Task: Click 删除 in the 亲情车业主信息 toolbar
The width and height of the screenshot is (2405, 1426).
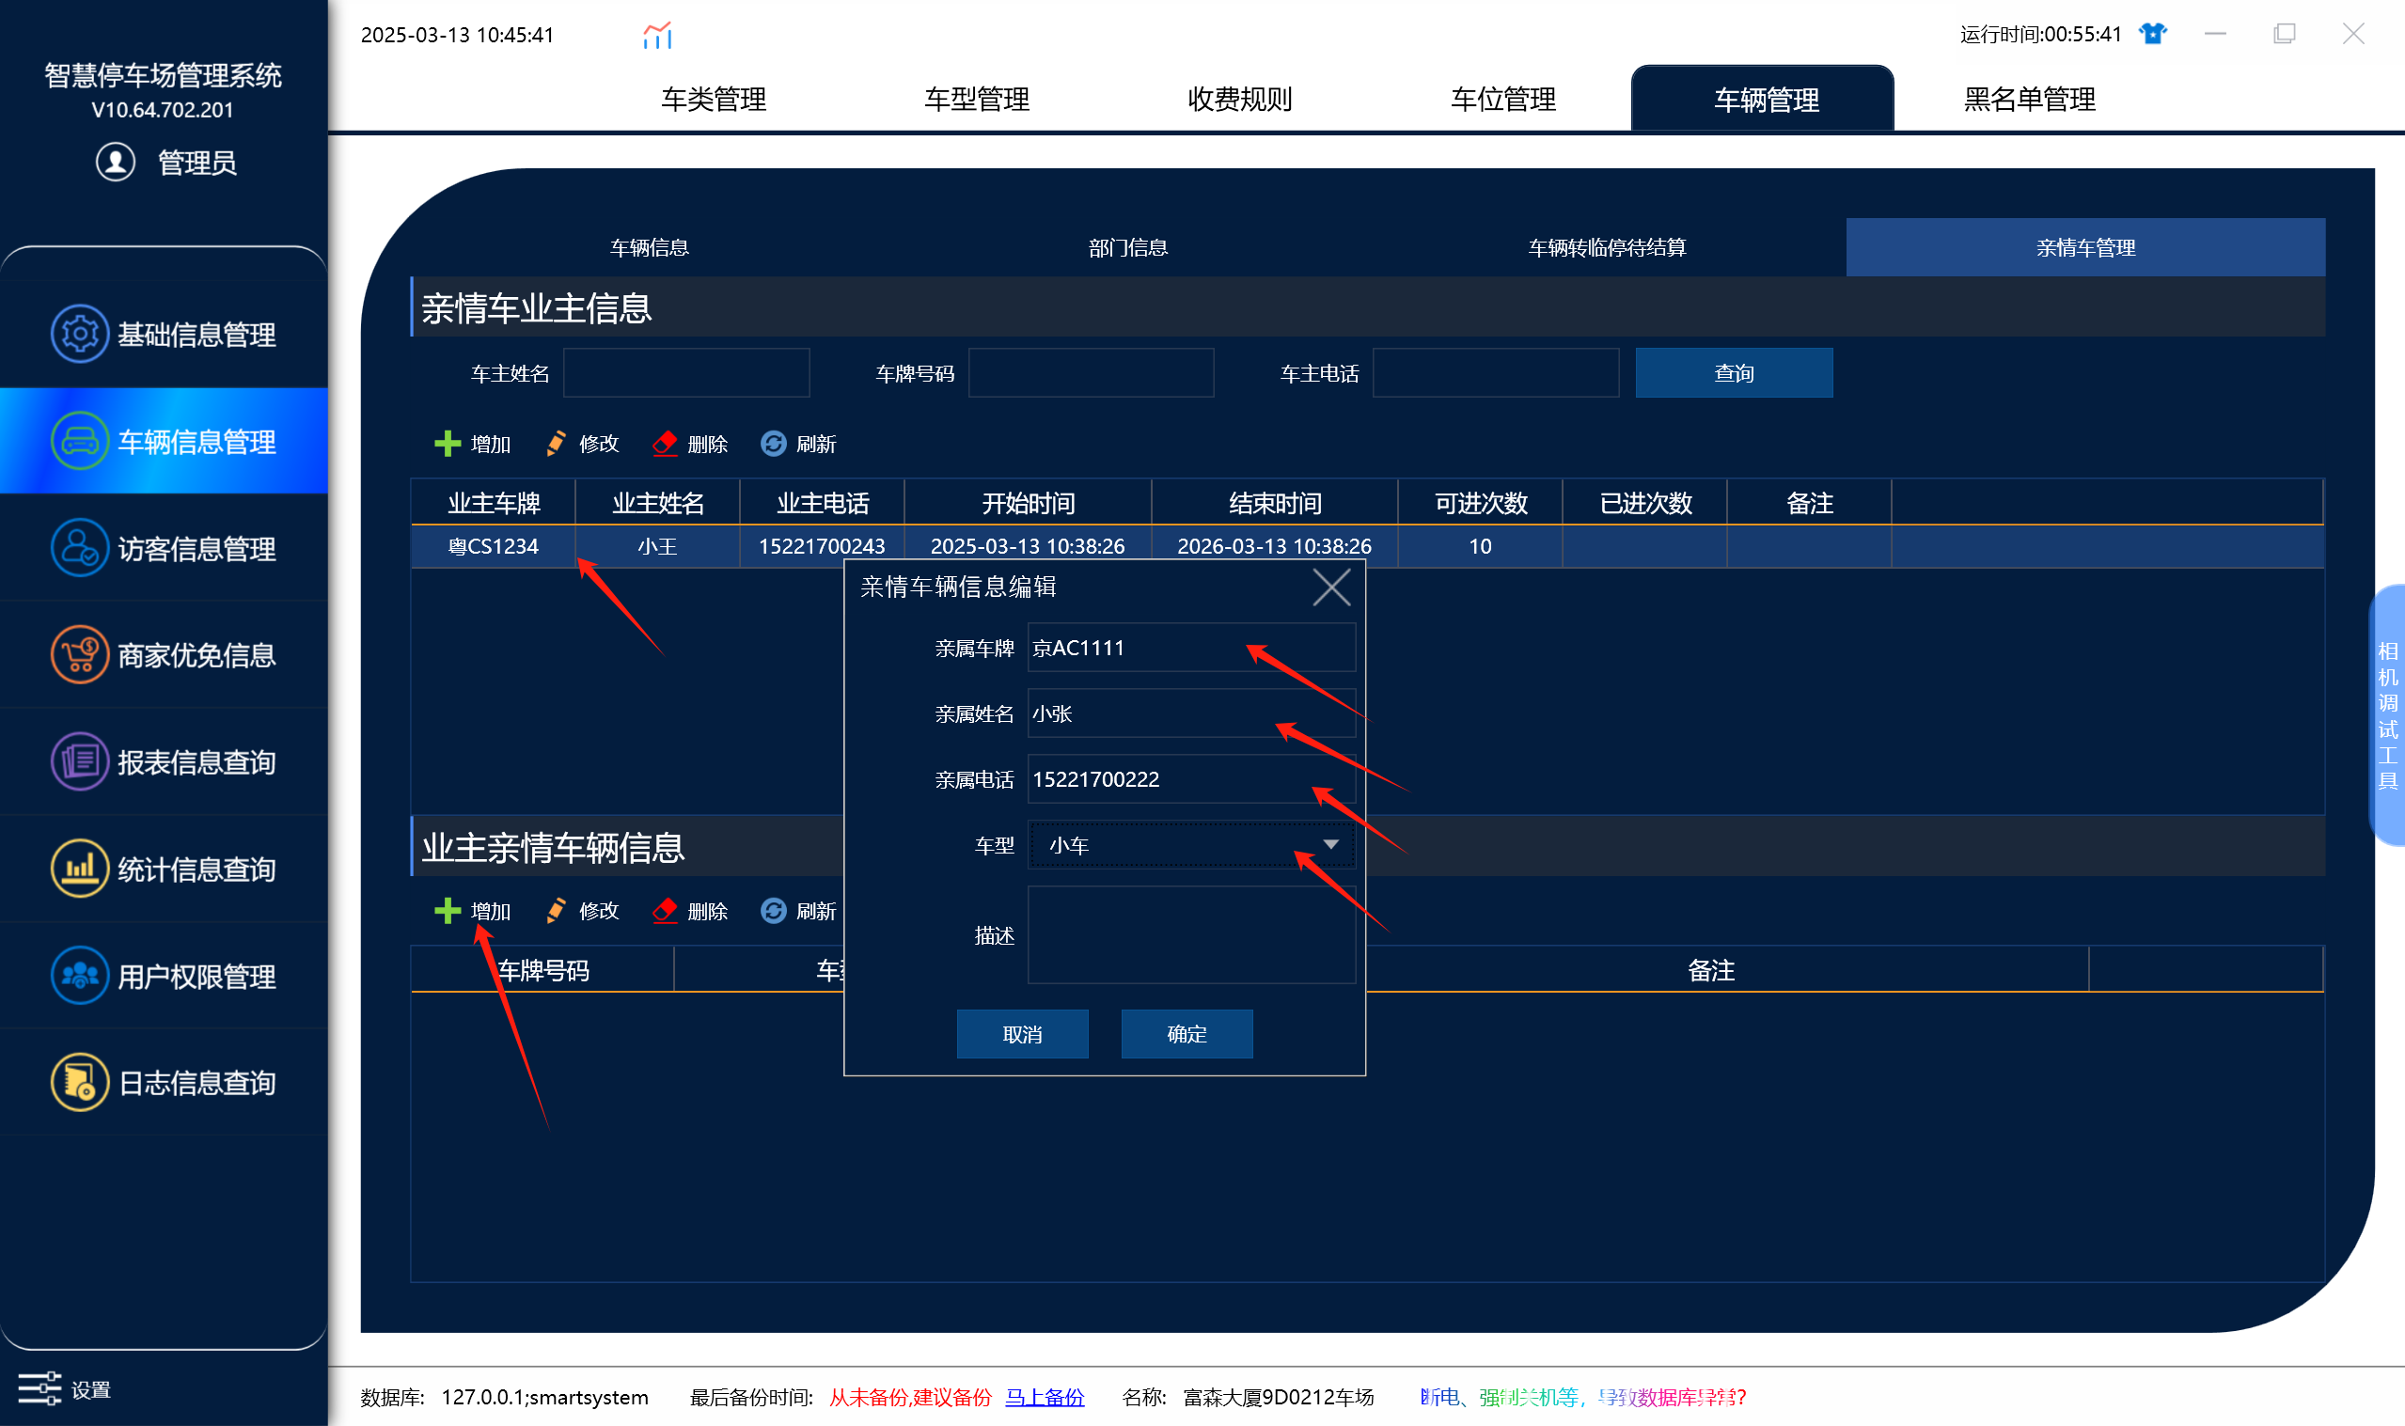Action: coord(690,444)
